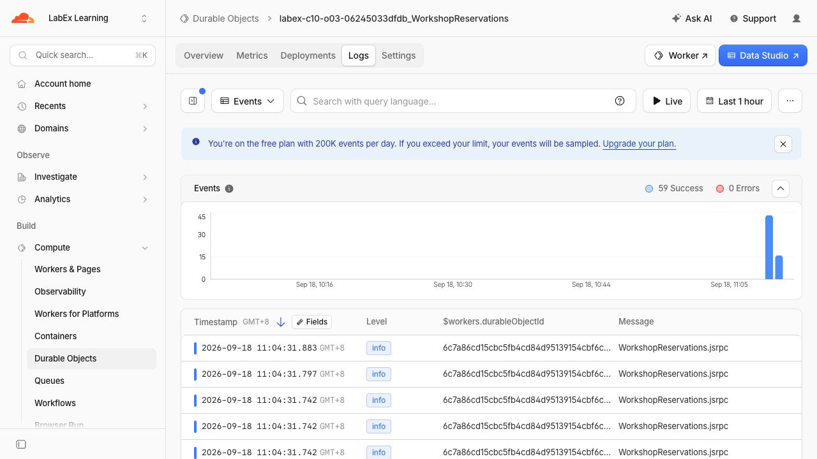
Task: Click the Durable Objects breadcrumb icon
Action: [184, 18]
